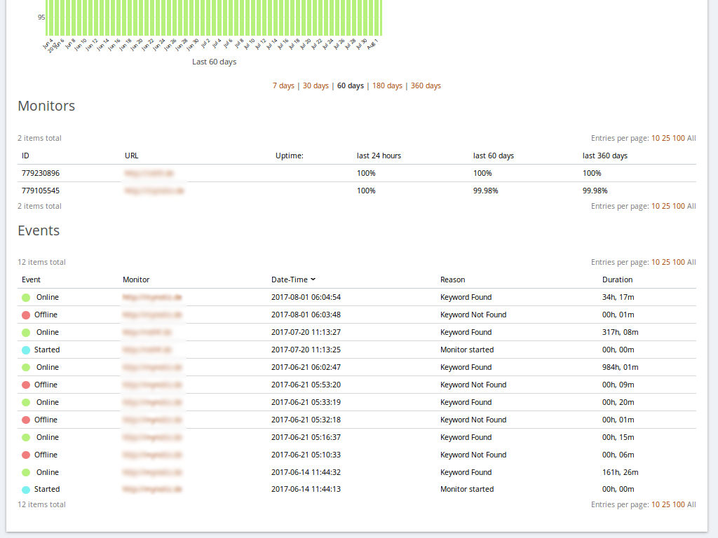
Task: Click the Monitors section heading
Action: 46,106
